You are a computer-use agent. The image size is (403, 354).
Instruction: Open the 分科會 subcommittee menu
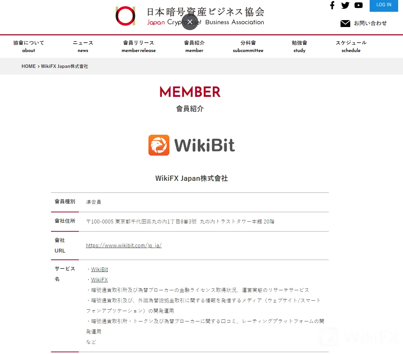248,46
